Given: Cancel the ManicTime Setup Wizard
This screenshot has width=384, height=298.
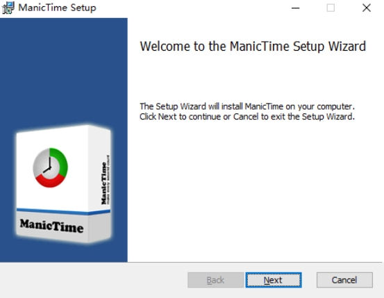Looking at the screenshot, I should [344, 280].
